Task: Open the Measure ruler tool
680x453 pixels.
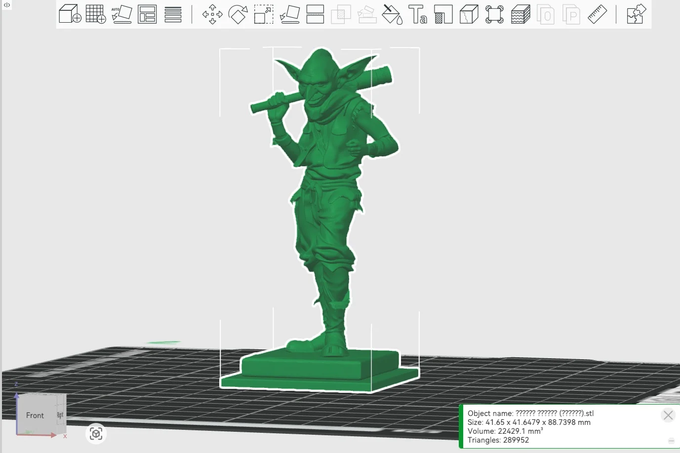Action: [597, 14]
